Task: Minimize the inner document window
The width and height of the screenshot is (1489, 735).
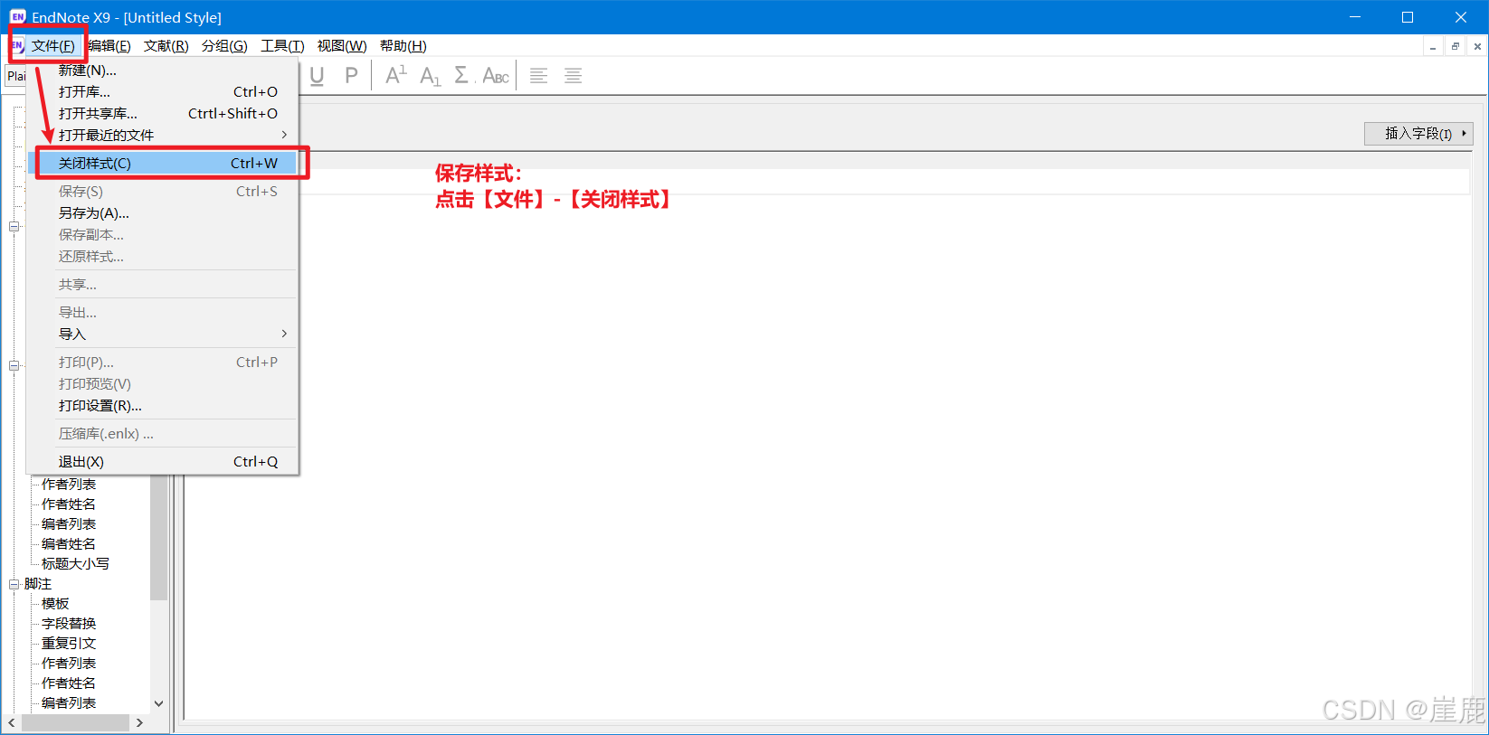Action: pyautogui.click(x=1433, y=46)
